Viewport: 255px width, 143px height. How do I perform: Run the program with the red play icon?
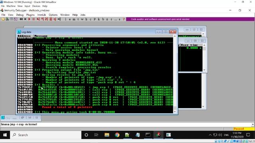(x=29, y=19)
